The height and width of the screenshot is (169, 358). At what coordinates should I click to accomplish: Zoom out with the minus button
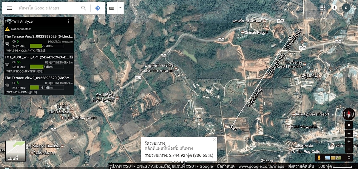(349, 149)
